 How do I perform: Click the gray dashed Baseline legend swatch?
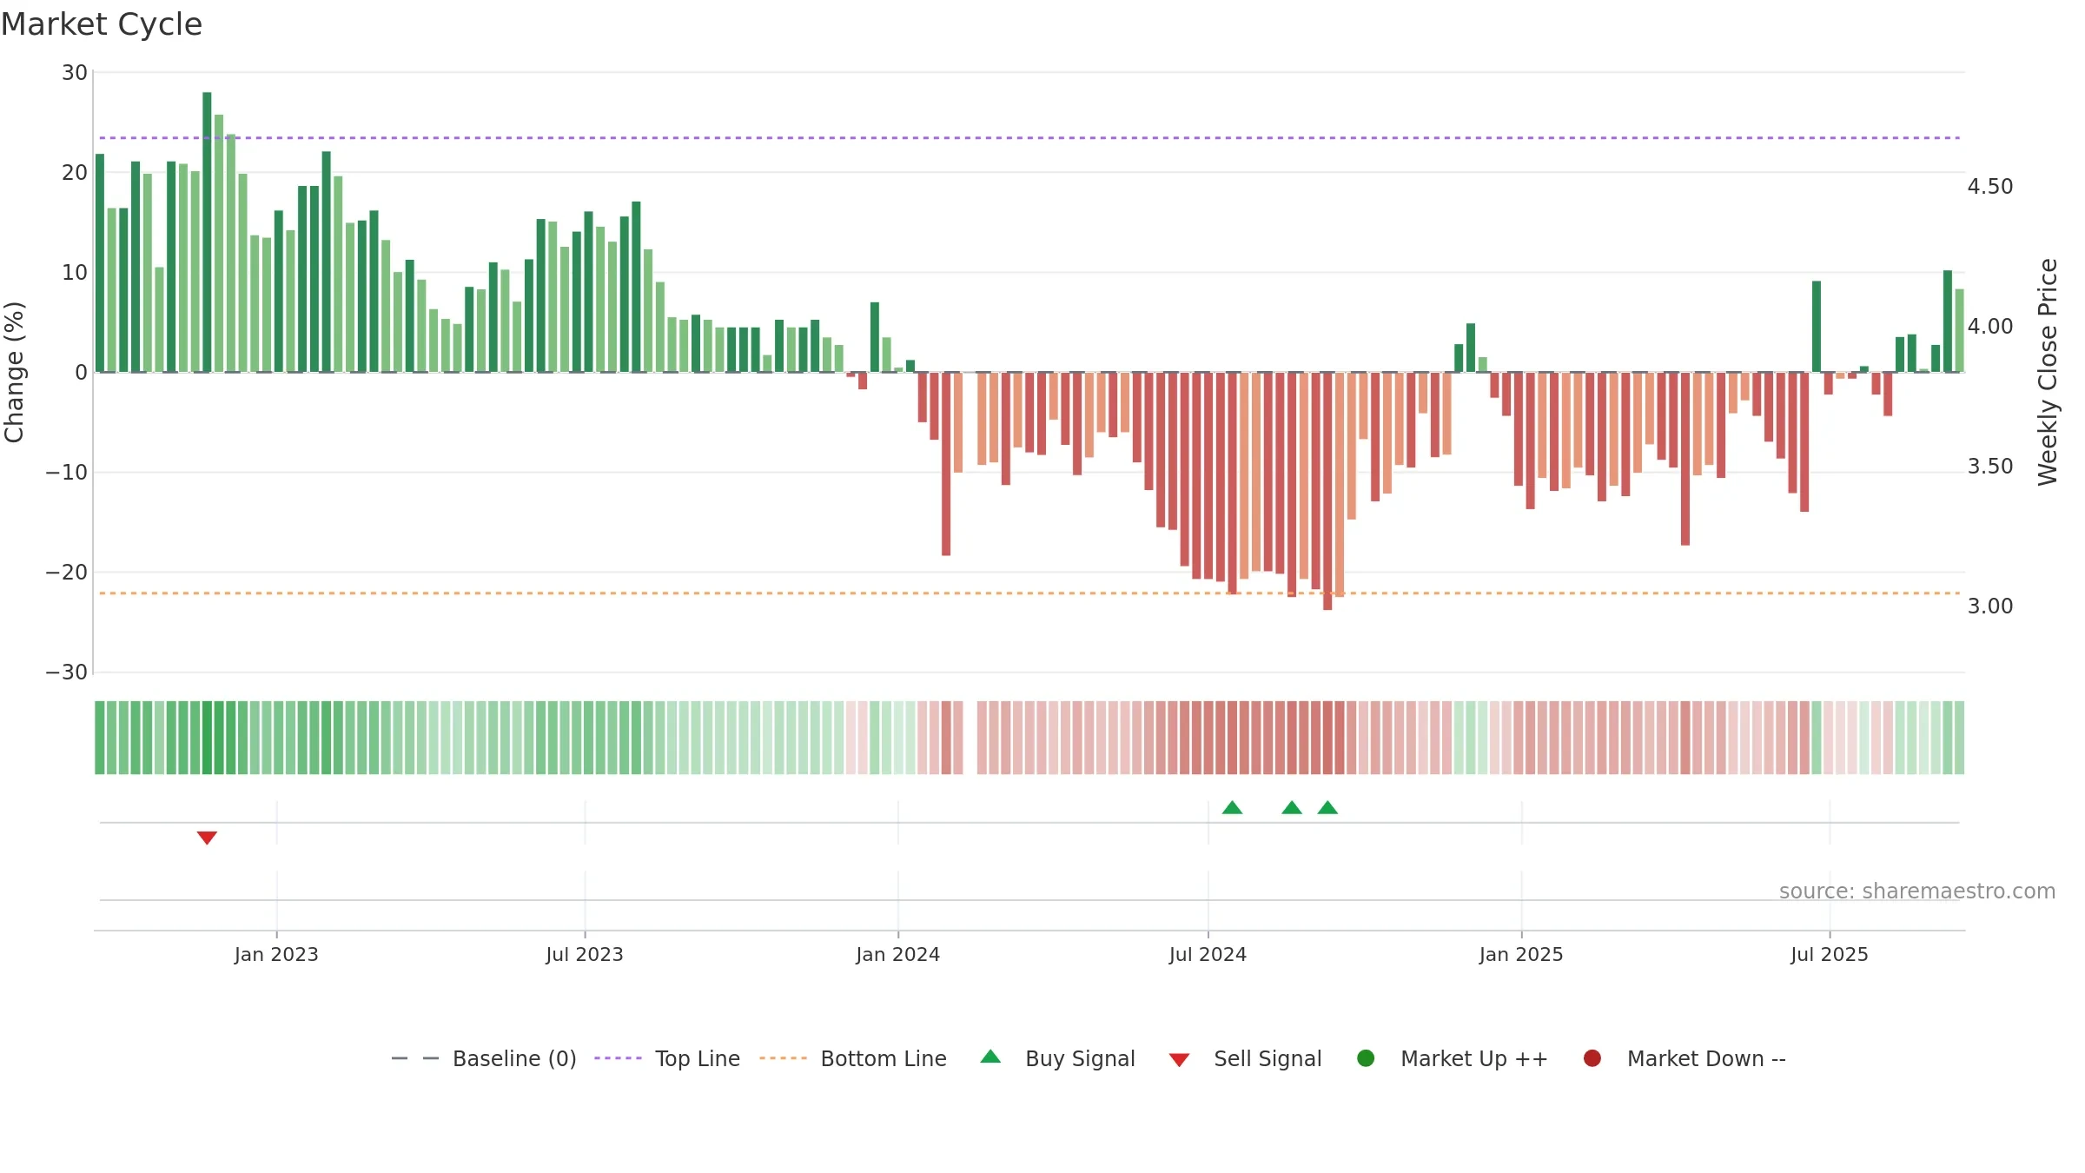coord(415,1058)
